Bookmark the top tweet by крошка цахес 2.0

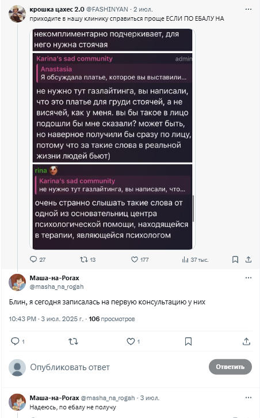(235, 259)
